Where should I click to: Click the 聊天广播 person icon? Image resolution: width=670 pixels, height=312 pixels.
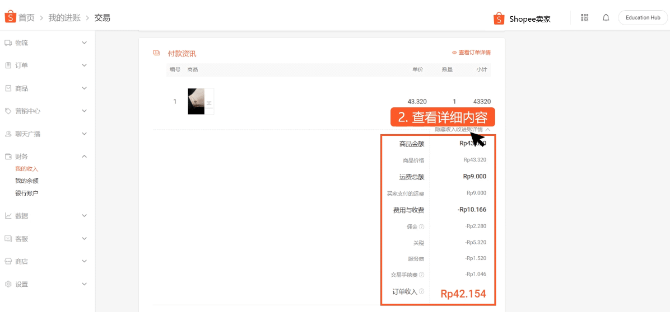point(8,134)
